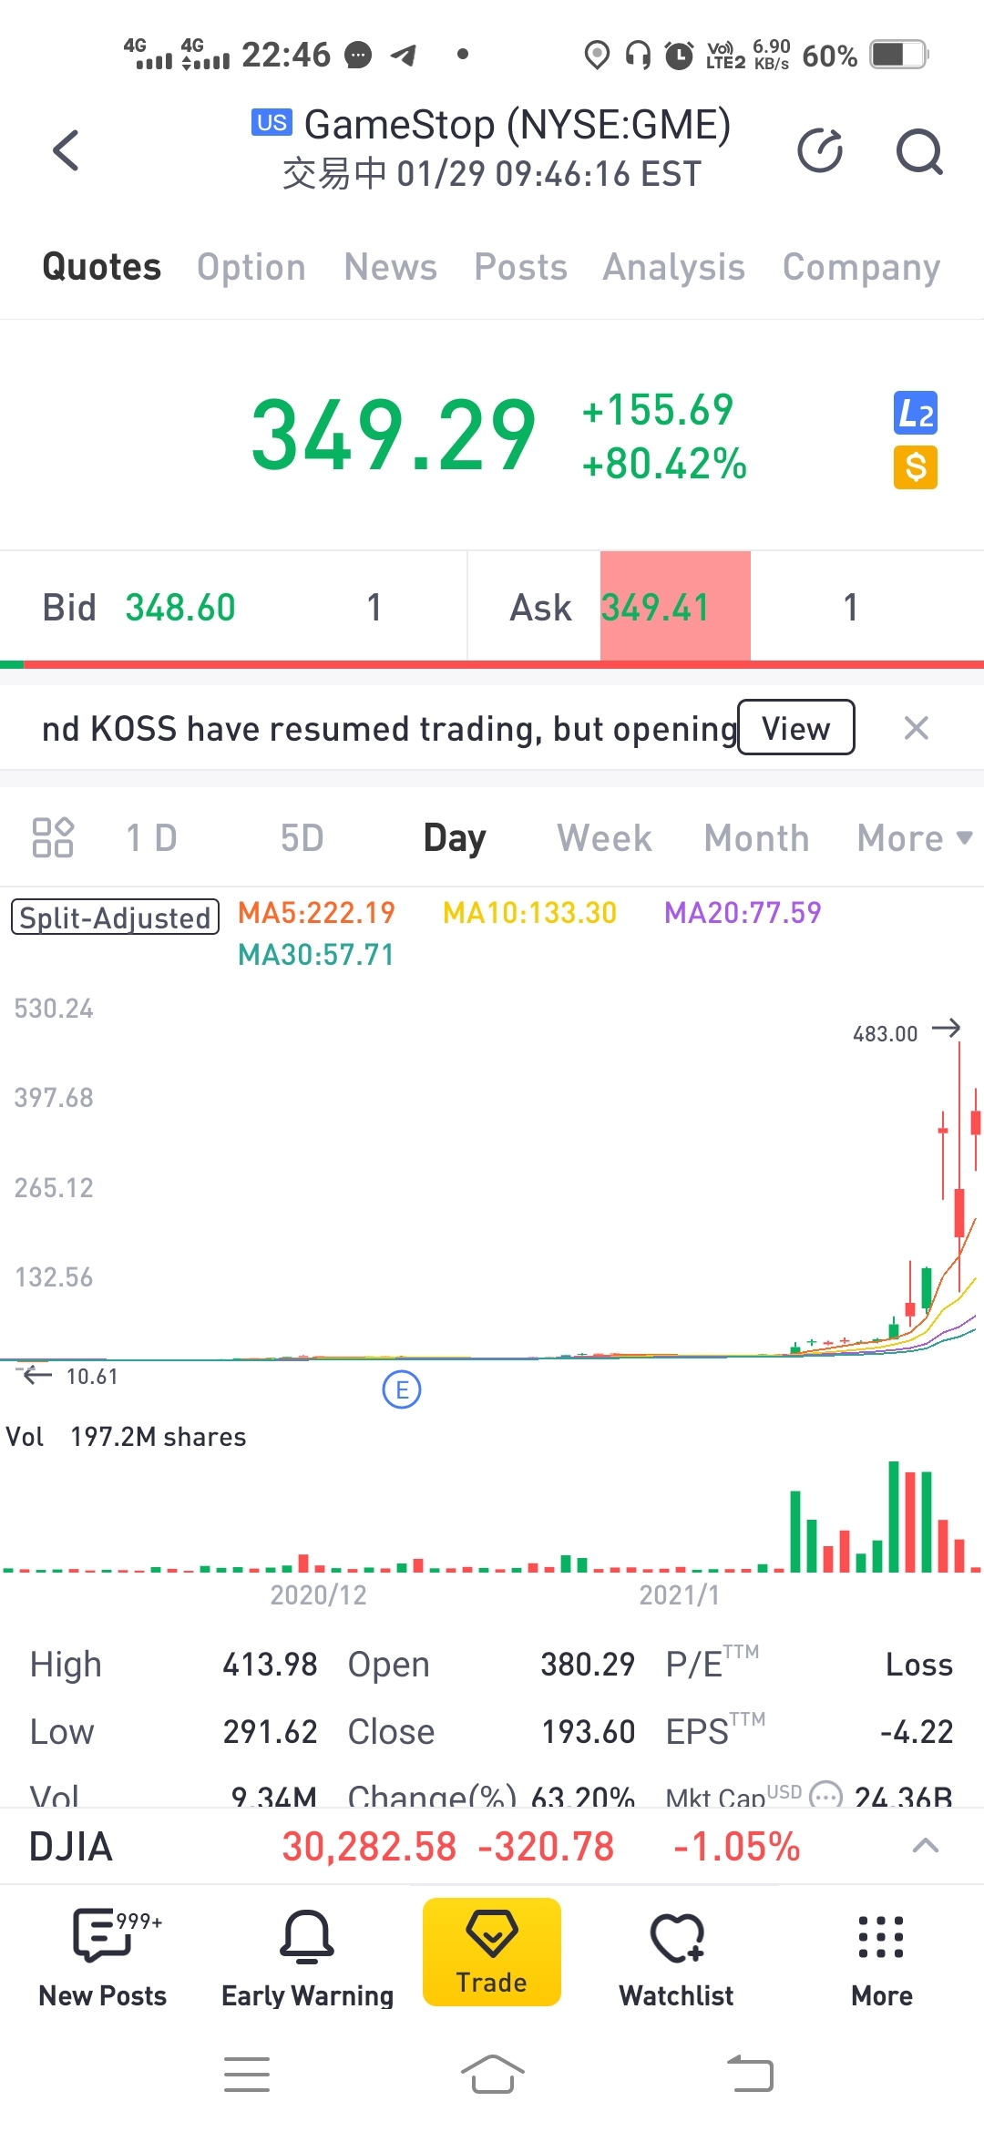Tap the High 413.98 value

click(x=270, y=1665)
